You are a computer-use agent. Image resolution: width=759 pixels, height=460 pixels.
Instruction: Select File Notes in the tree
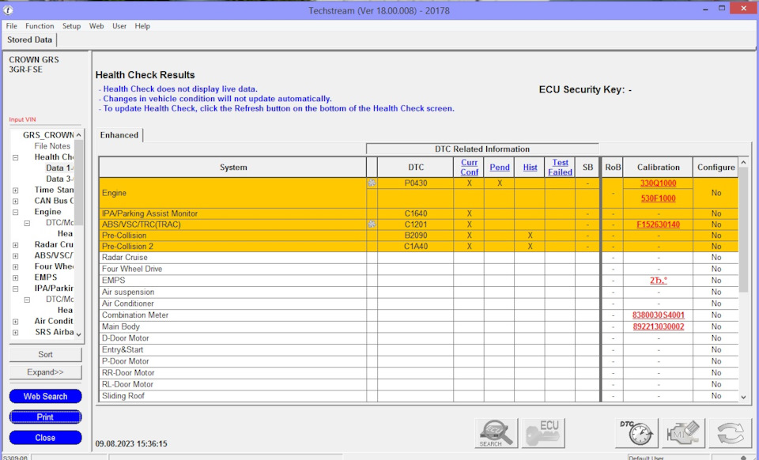click(52, 146)
